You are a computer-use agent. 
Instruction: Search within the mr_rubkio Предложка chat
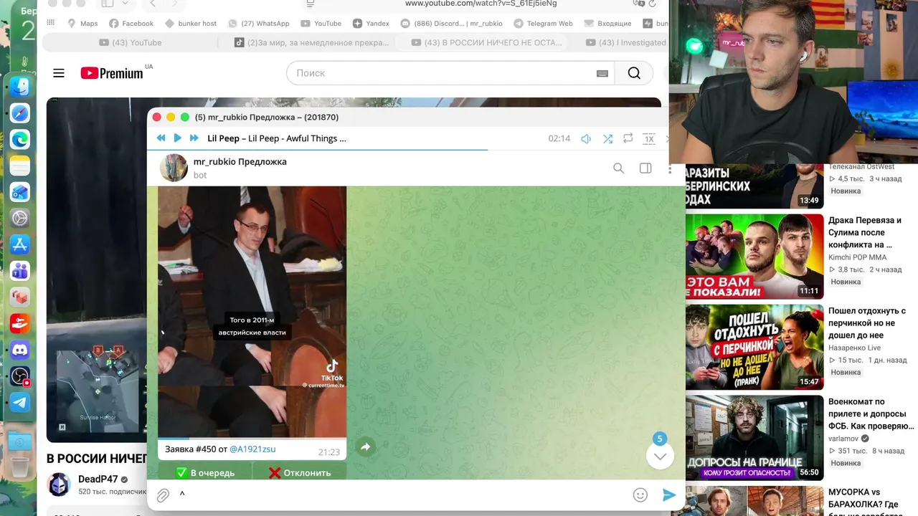[x=619, y=168]
